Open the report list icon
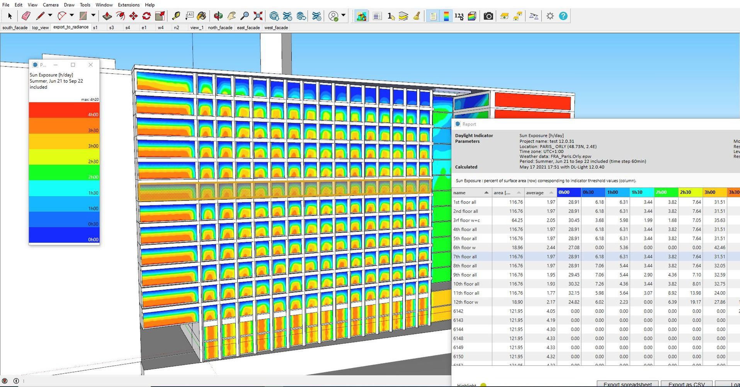Viewport: 740px width, 387px height. tap(377, 16)
